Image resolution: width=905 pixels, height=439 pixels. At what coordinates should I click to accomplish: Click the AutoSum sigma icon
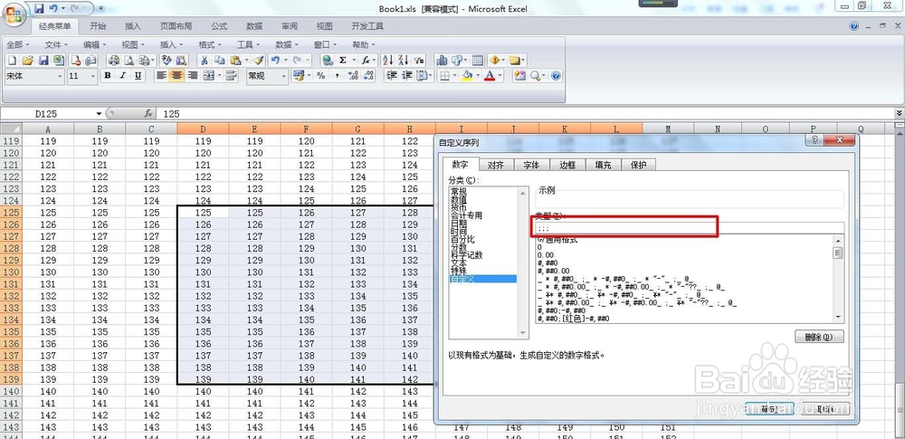click(x=343, y=60)
